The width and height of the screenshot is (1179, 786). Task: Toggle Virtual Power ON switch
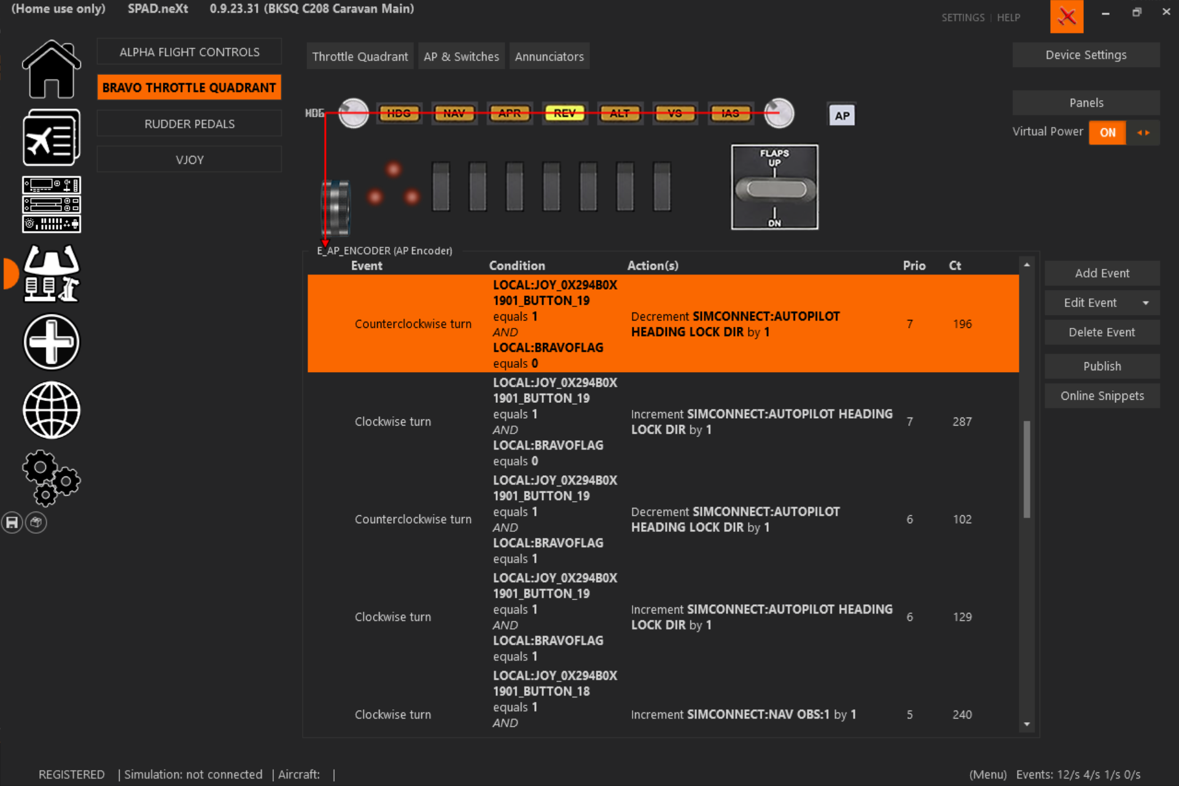coord(1107,133)
